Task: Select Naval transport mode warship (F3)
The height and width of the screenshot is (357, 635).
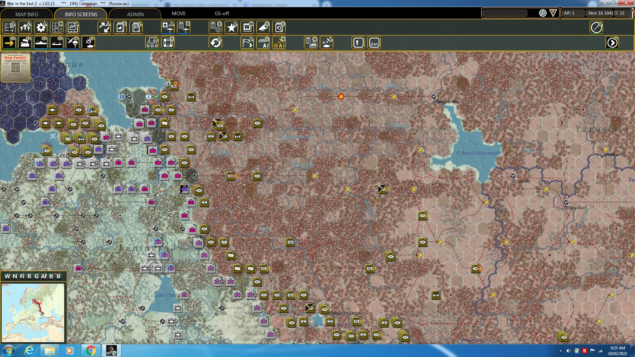Action: click(x=41, y=43)
